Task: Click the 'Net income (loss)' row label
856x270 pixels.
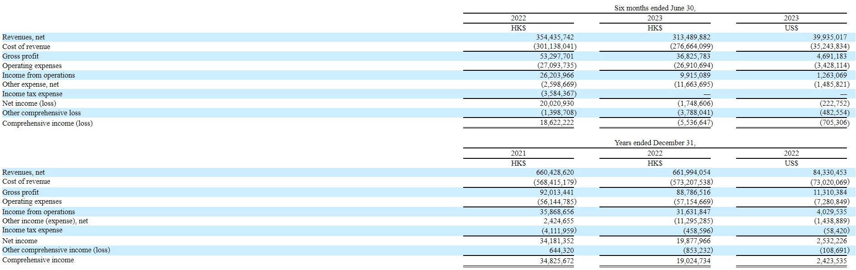Action: tap(29, 103)
